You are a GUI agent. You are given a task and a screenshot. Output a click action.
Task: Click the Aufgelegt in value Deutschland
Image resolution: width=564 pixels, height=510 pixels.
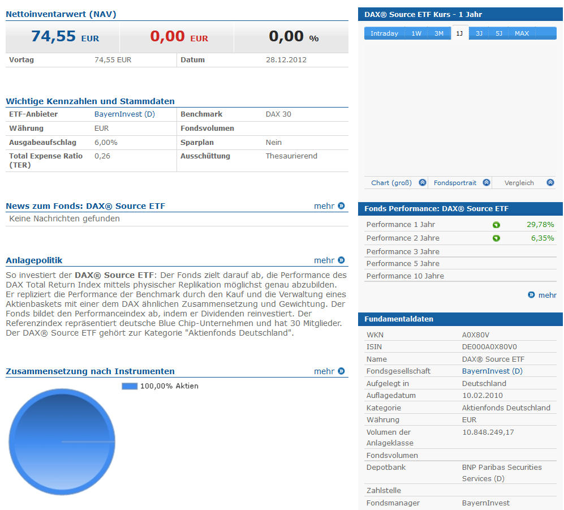[x=484, y=384]
